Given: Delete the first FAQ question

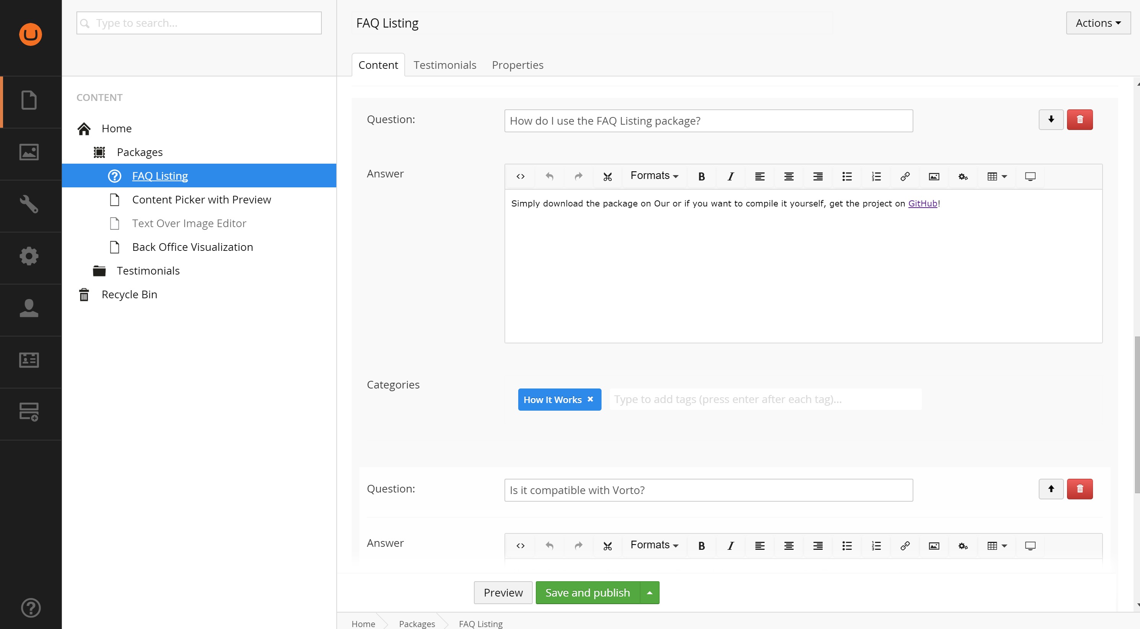Looking at the screenshot, I should [x=1080, y=120].
